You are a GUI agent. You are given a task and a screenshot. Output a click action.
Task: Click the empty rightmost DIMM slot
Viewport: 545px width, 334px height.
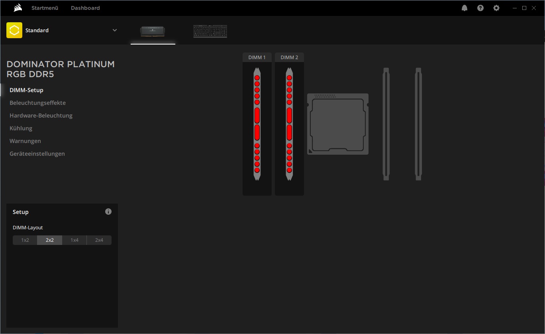click(418, 124)
